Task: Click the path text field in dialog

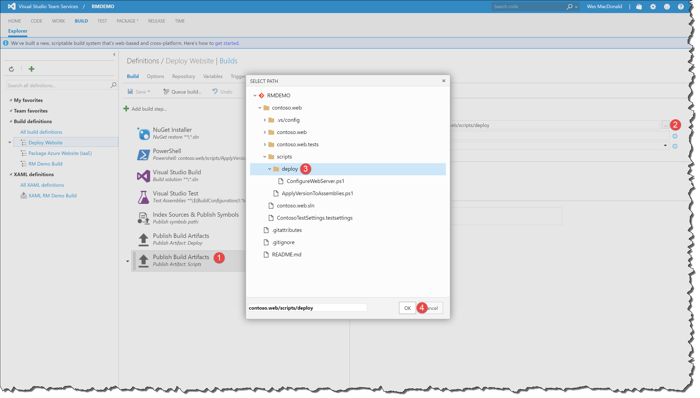Action: pyautogui.click(x=307, y=308)
